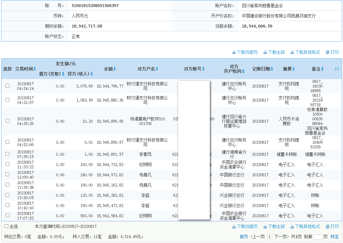Click the bottom 下载全部 download link

[274, 226]
